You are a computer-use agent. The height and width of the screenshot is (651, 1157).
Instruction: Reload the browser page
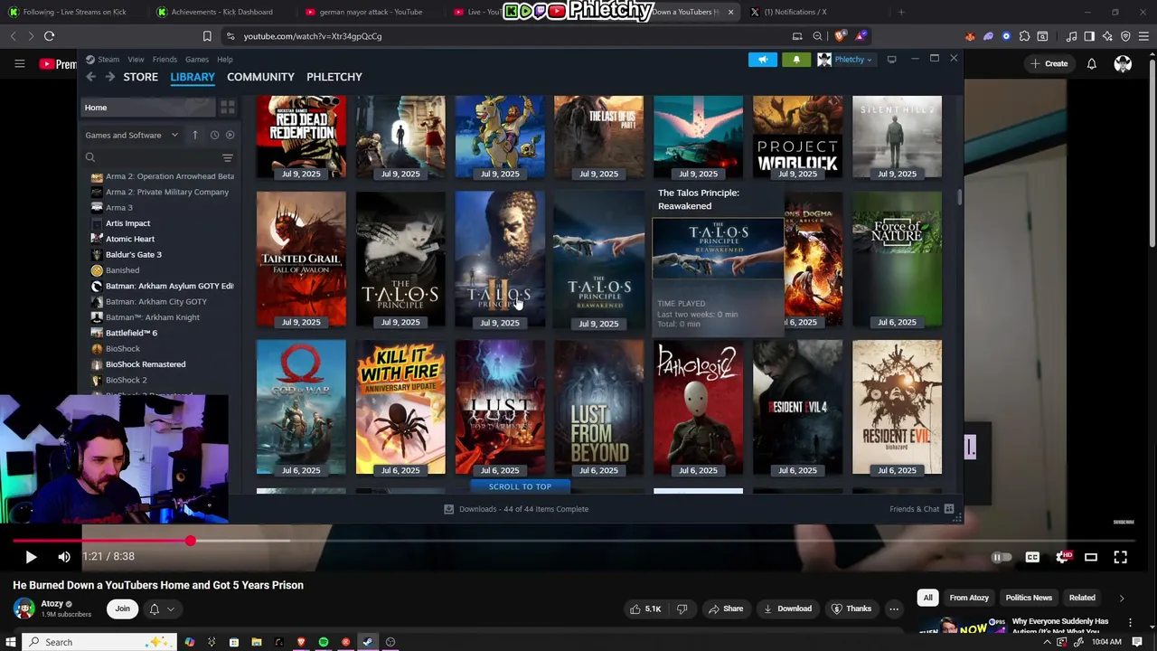tap(49, 36)
